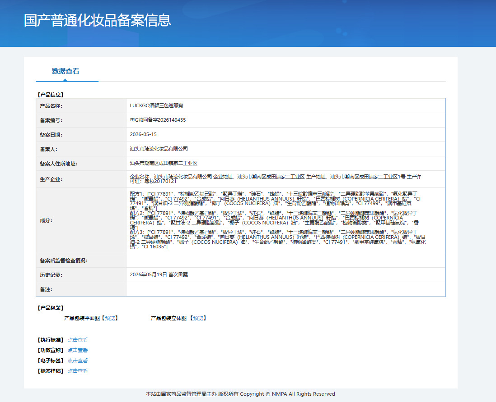Click the 【产品信息】 section heading

point(51,95)
